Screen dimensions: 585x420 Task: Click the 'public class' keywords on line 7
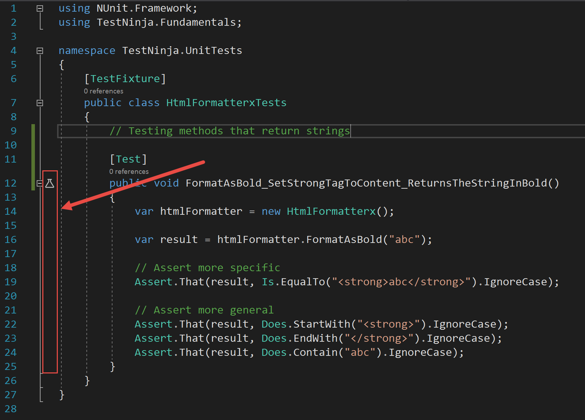click(x=122, y=103)
